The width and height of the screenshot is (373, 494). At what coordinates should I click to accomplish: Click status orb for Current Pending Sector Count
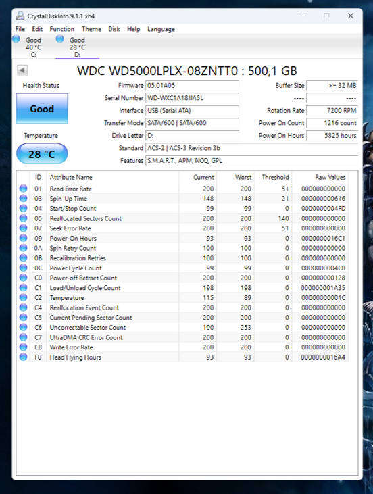point(23,317)
